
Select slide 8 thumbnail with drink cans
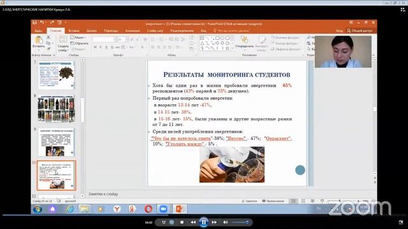pos(56,109)
